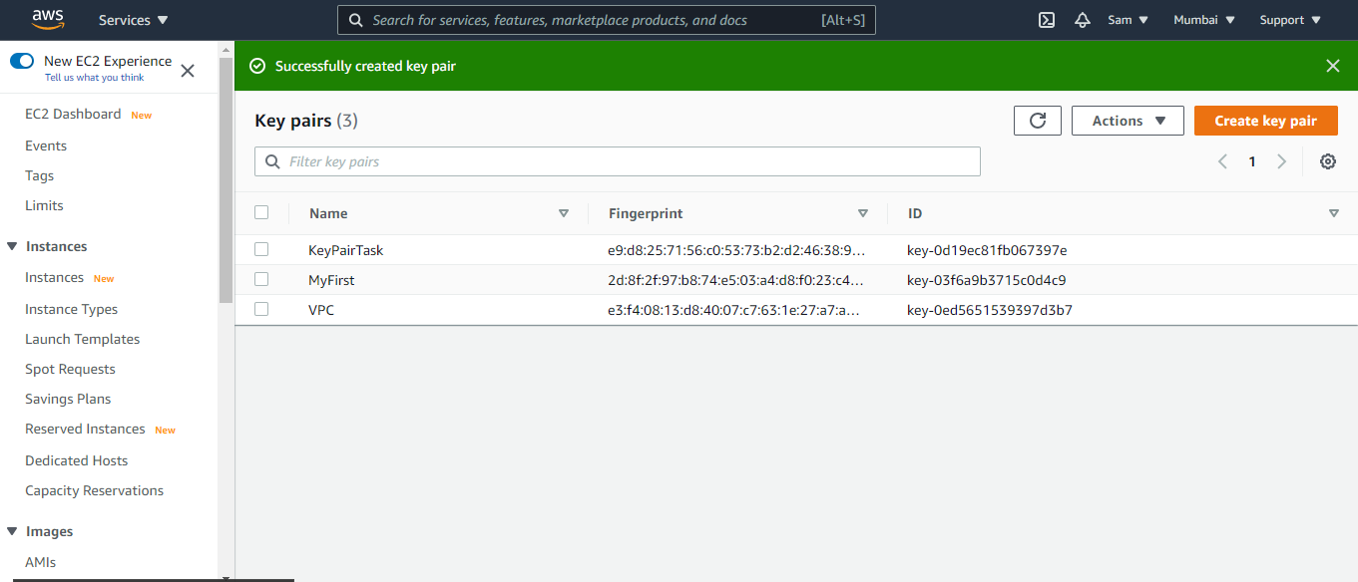
Task: Open key-0d19ec81fb067397e details link
Action: [986, 249]
